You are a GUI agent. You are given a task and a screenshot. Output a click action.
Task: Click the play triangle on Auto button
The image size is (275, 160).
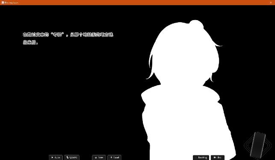(52, 157)
